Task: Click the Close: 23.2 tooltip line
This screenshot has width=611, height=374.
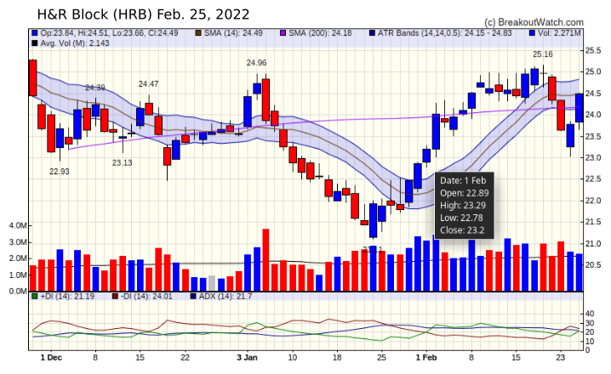Action: pyautogui.click(x=462, y=230)
